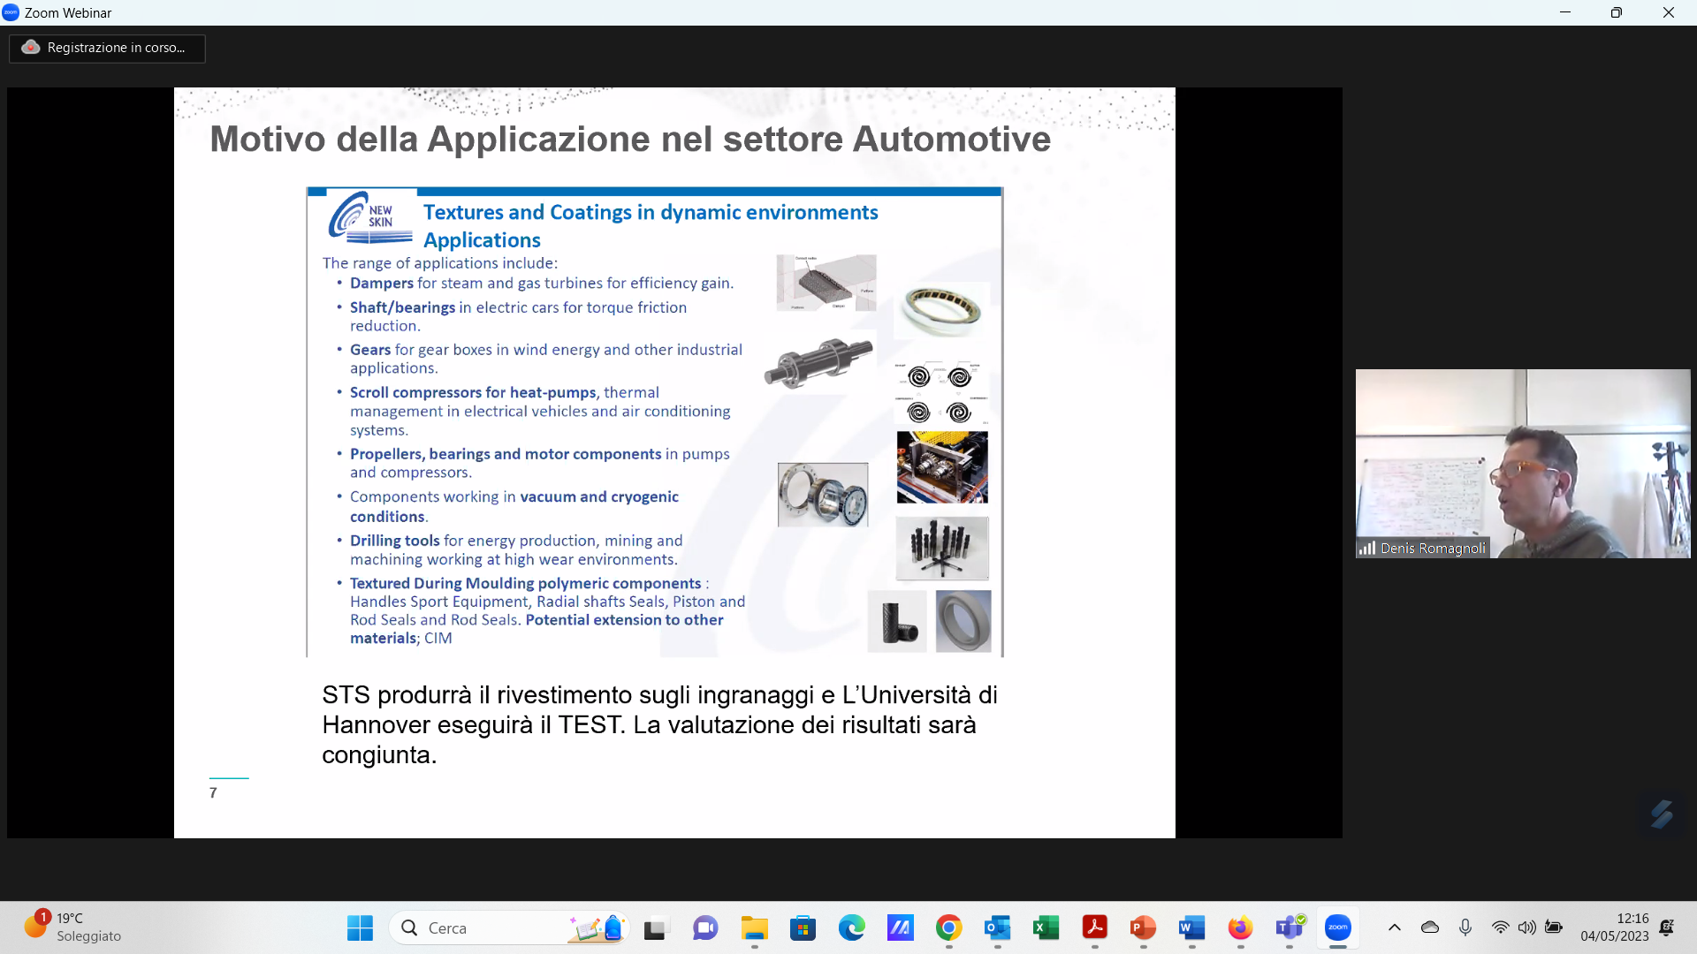The height and width of the screenshot is (954, 1697).
Task: Click the recording in progress indicator
Action: pos(107,48)
